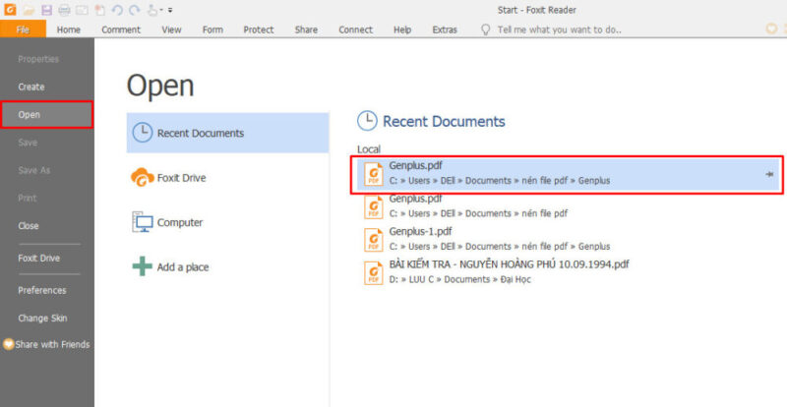Open Preferences from the File sidebar

pyautogui.click(x=42, y=290)
